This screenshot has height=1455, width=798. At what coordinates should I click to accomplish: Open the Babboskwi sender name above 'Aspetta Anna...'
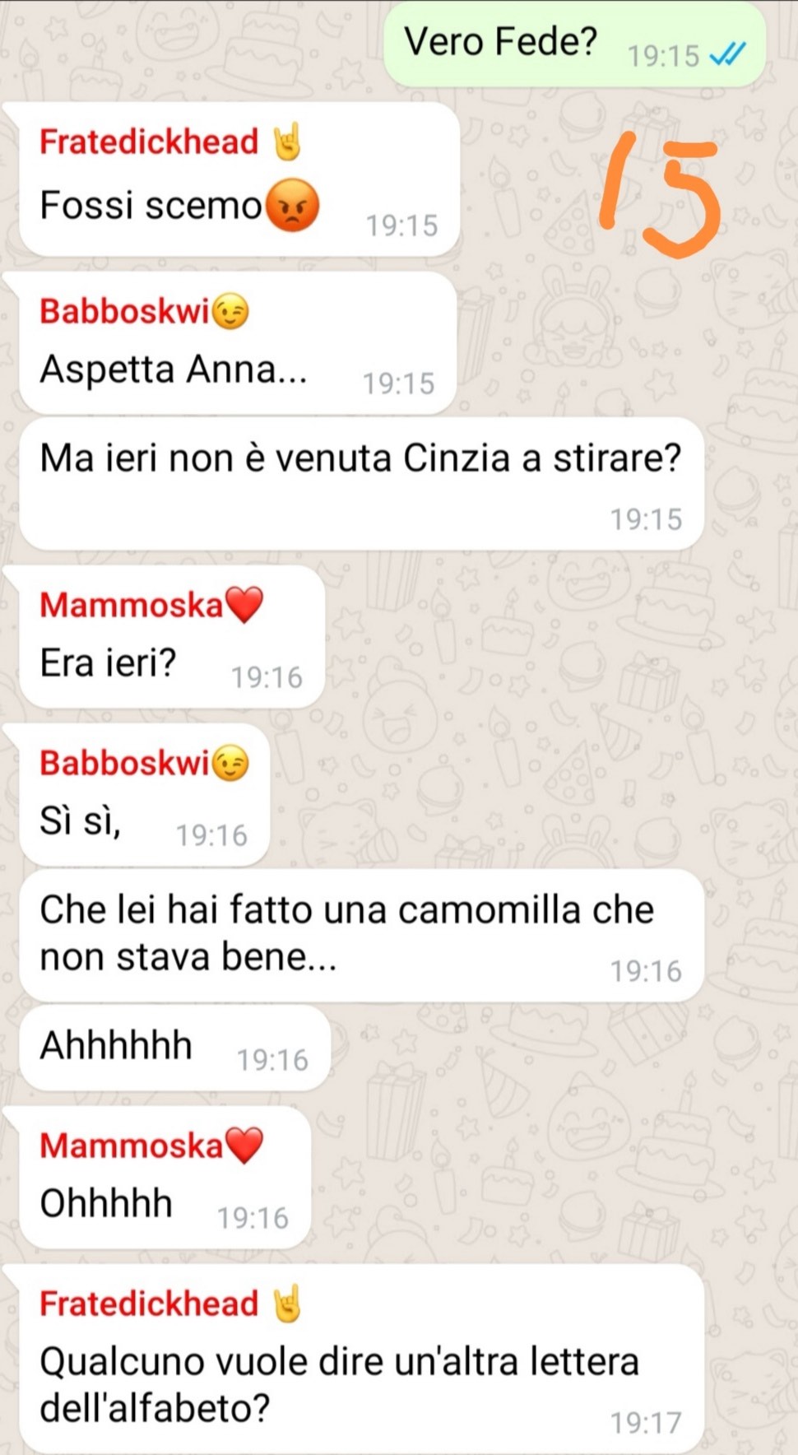click(x=125, y=312)
